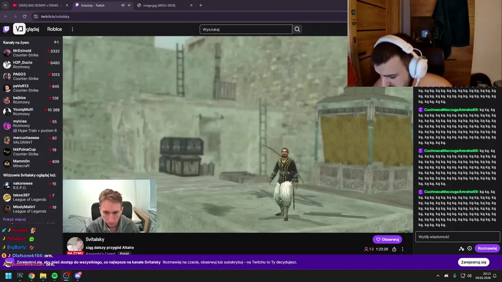This screenshot has height=282, width=502.
Task: Open myiciaa channel avatar
Action: click(7, 126)
